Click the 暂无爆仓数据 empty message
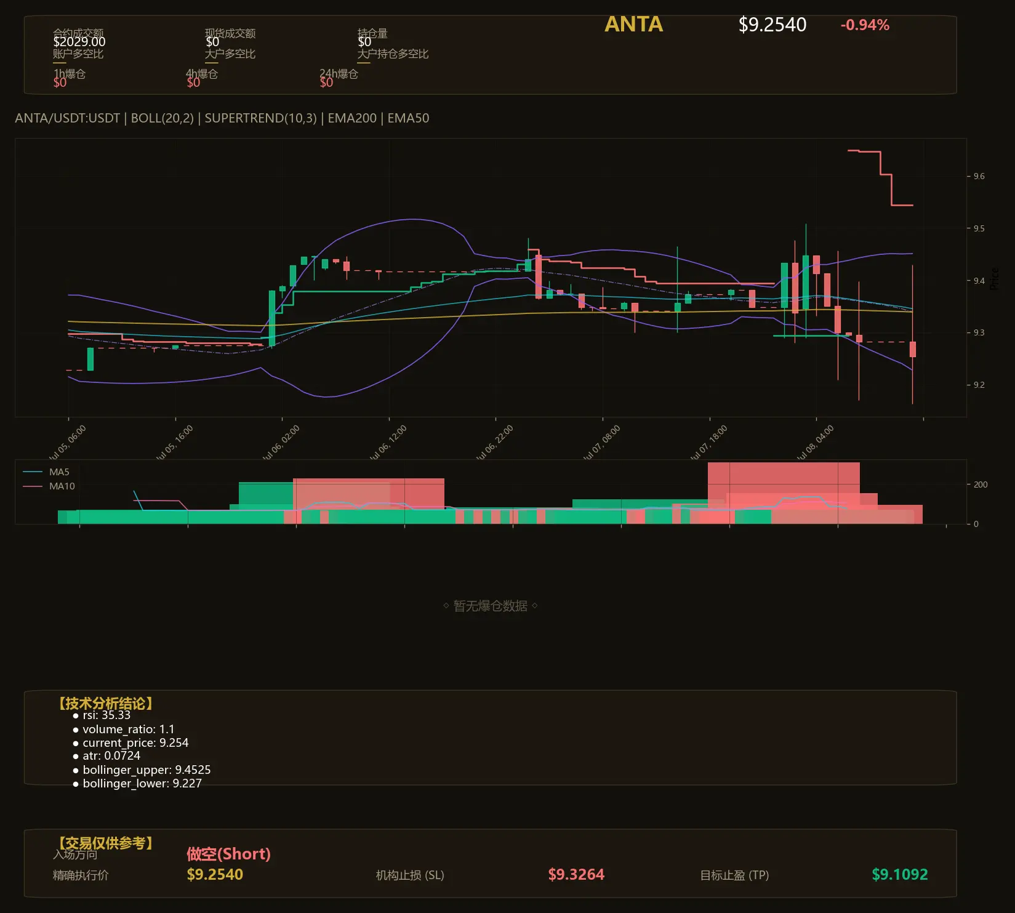 pos(491,606)
